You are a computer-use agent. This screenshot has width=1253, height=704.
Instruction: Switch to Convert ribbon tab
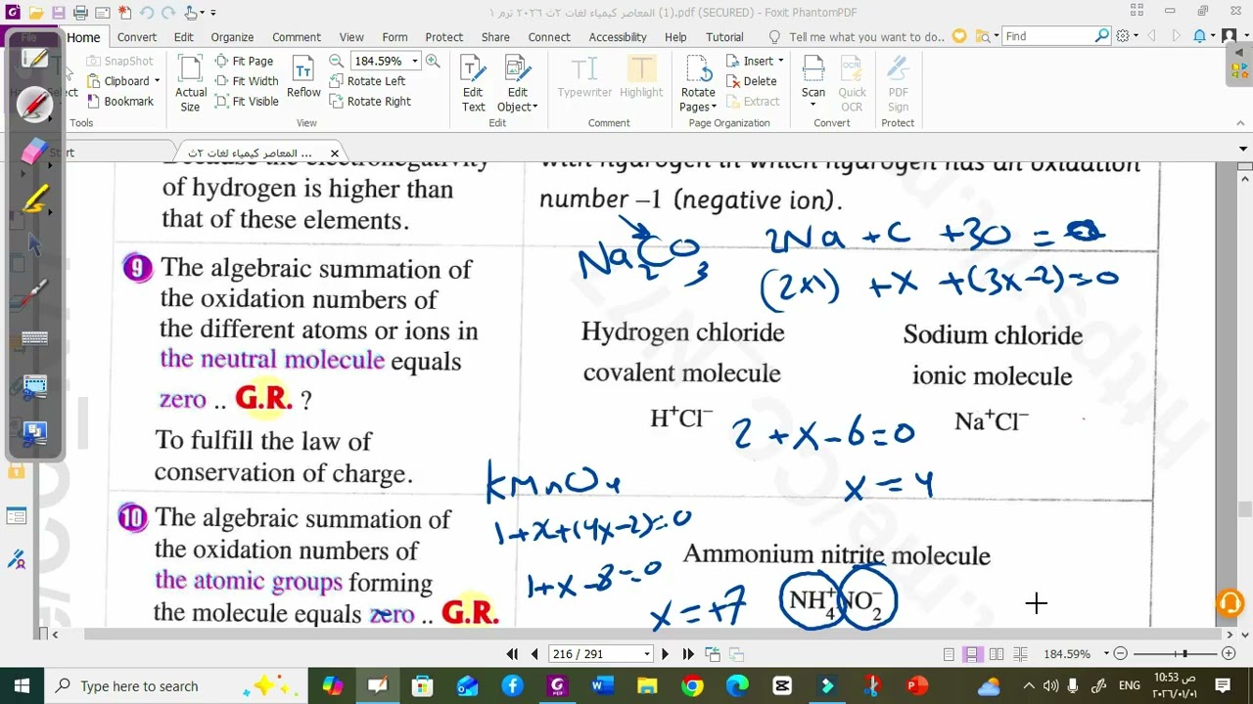coord(137,37)
